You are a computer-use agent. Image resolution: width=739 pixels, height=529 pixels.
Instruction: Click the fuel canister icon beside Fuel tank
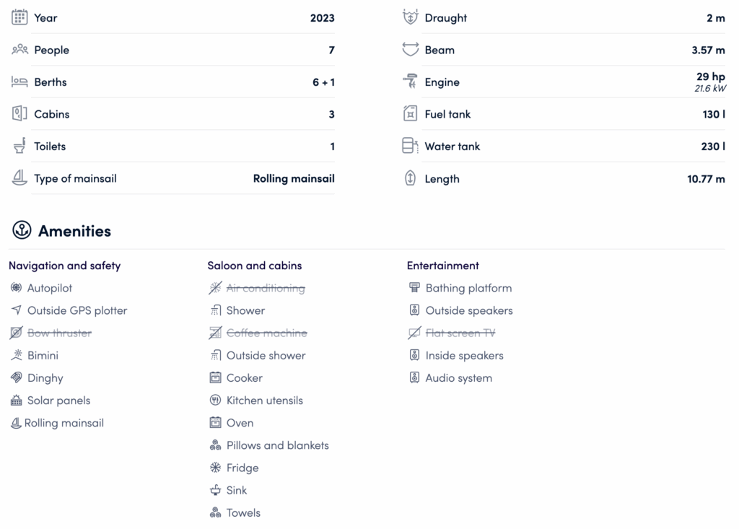410,114
